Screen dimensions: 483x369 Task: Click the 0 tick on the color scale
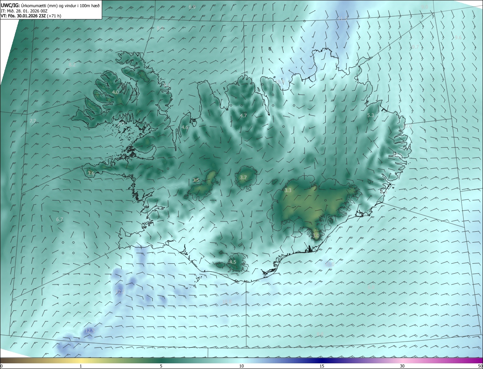pos(2,366)
